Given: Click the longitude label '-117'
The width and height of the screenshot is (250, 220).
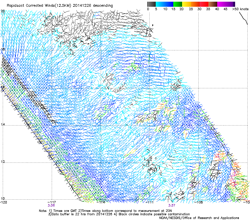Looking at the screenshot, I should pyautogui.click(x=52, y=202).
